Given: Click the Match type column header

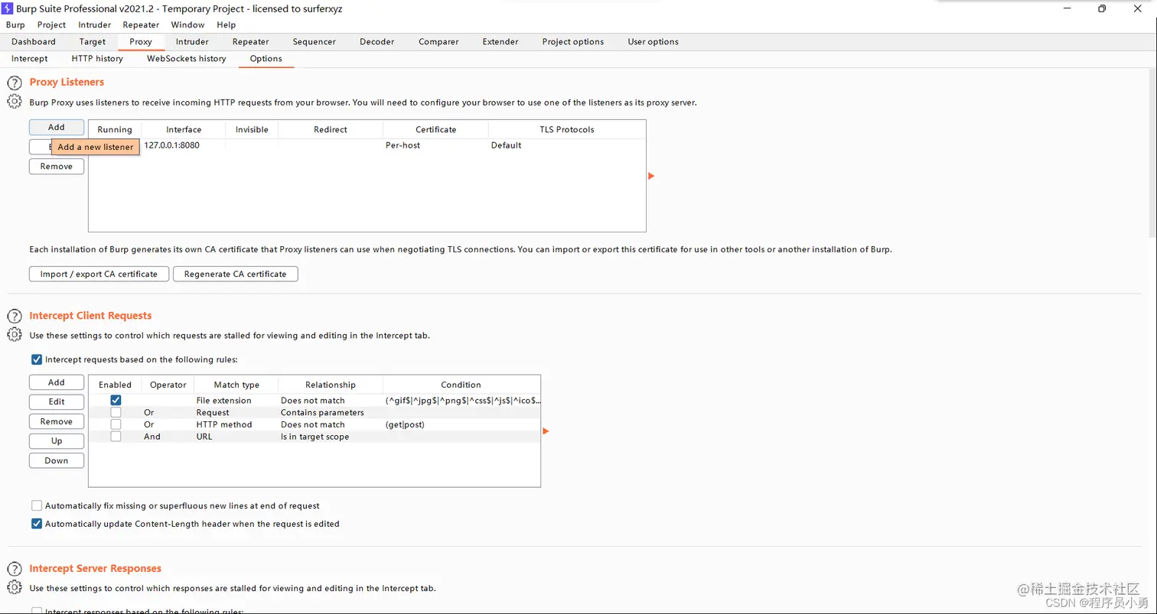Looking at the screenshot, I should (236, 385).
